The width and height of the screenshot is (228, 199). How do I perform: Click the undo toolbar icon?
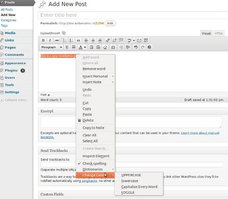pos(136,47)
